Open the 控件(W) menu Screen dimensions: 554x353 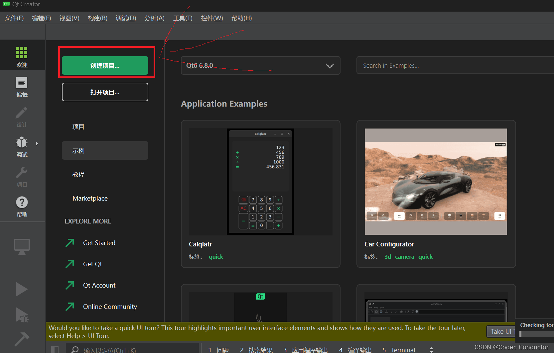coord(212,18)
